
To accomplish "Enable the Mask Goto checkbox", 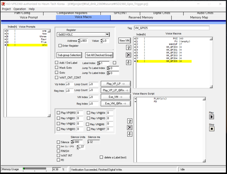I will pyautogui.click(x=56, y=68).
